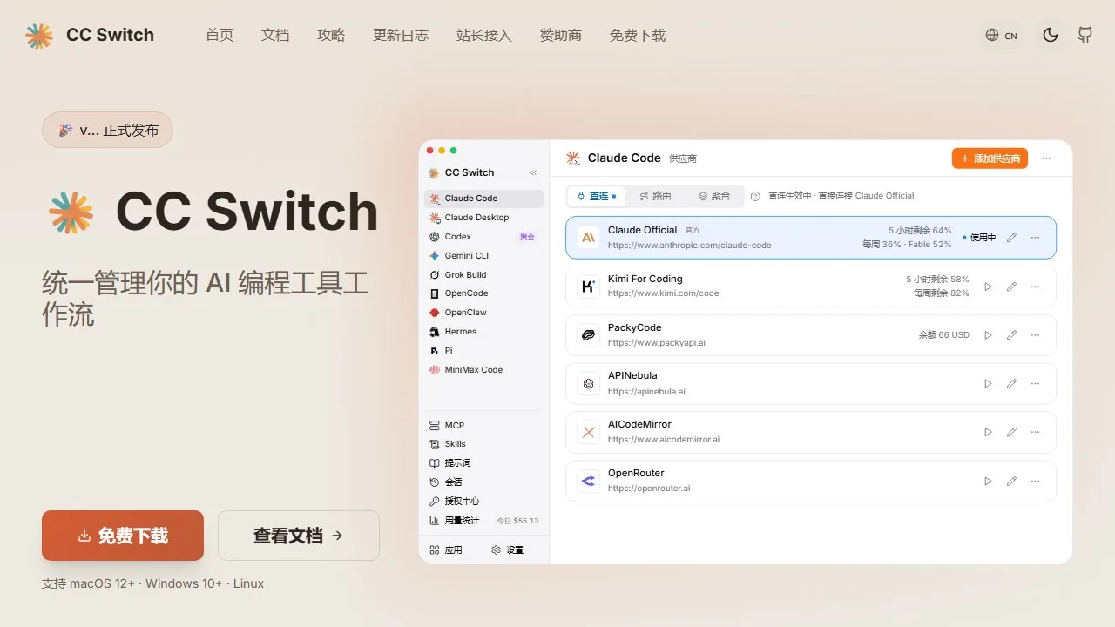This screenshot has height=627, width=1115.
Task: Open Grok Build in the sidebar
Action: click(484, 275)
